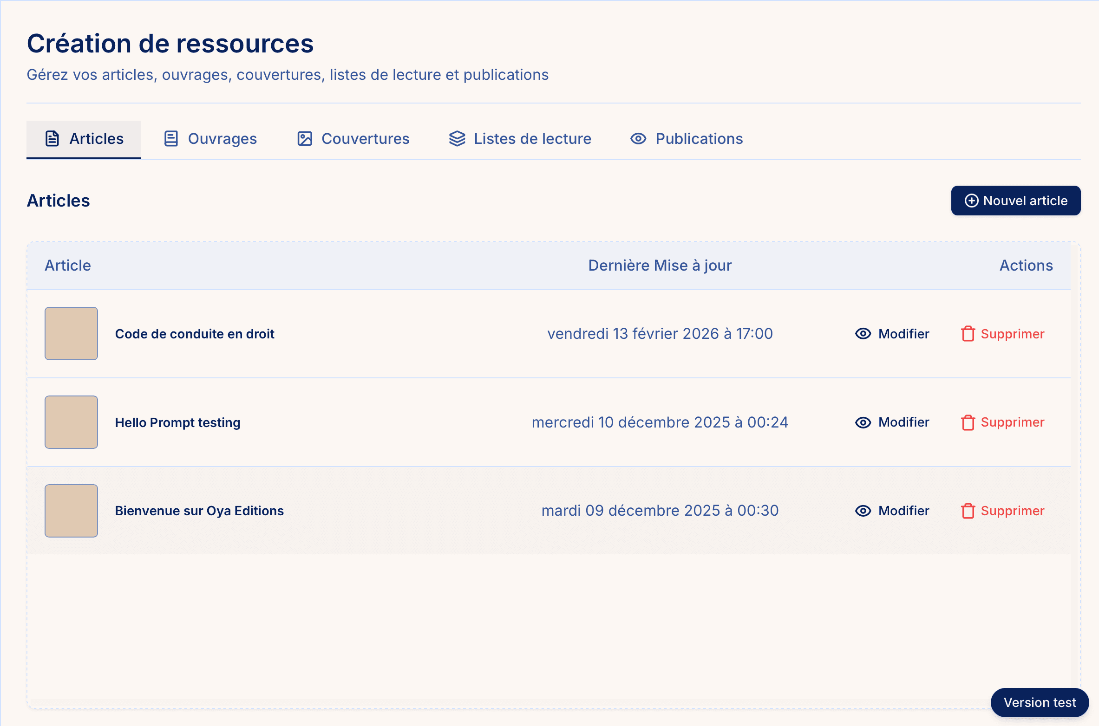Click the Version test badge
The width and height of the screenshot is (1099, 726).
pyautogui.click(x=1040, y=702)
